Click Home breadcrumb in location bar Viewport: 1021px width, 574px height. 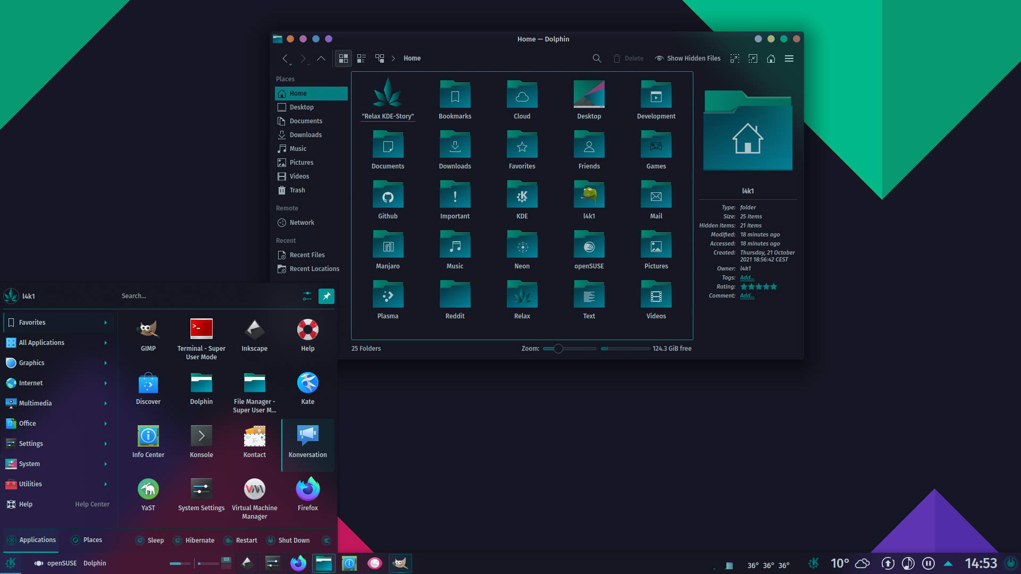coord(412,58)
